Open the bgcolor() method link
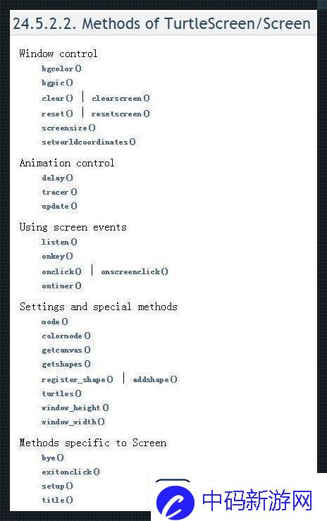Viewport: 327px width, 521px height. tap(61, 69)
